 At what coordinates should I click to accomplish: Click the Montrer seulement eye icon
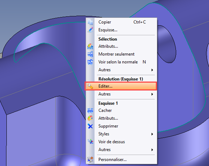pos(90,54)
